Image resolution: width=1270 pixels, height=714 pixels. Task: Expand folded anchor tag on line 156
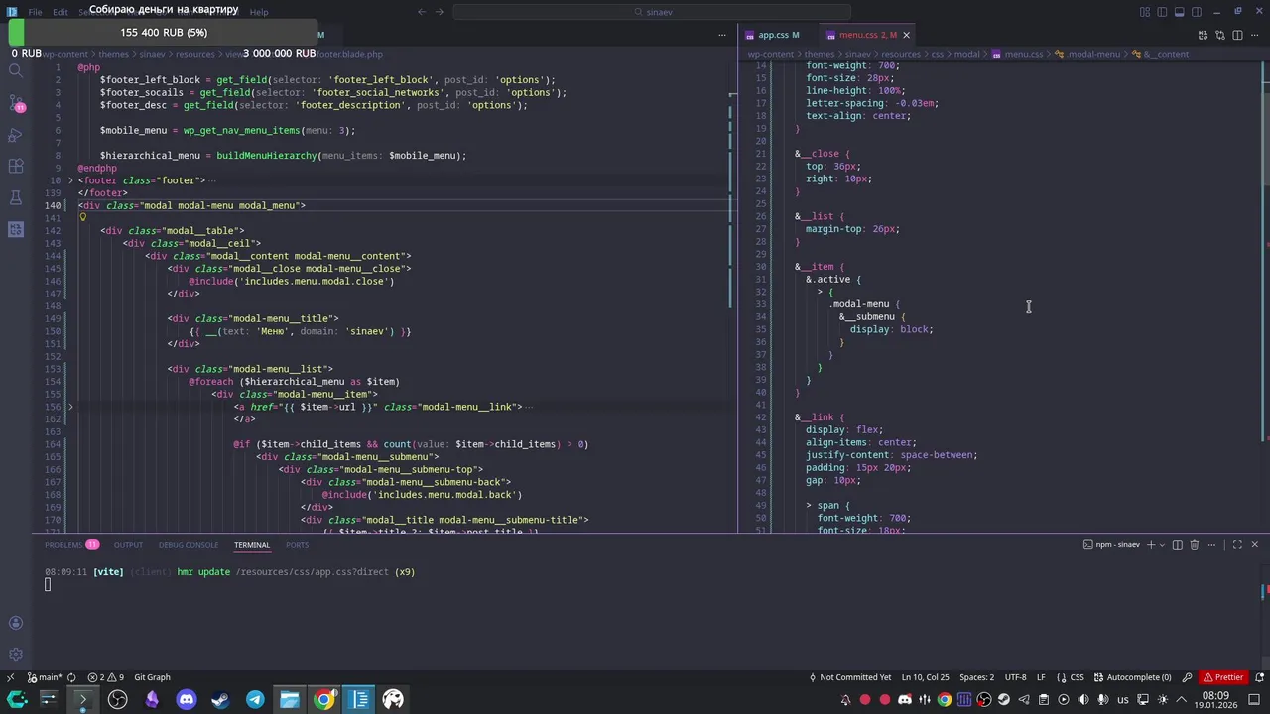tap(69, 407)
